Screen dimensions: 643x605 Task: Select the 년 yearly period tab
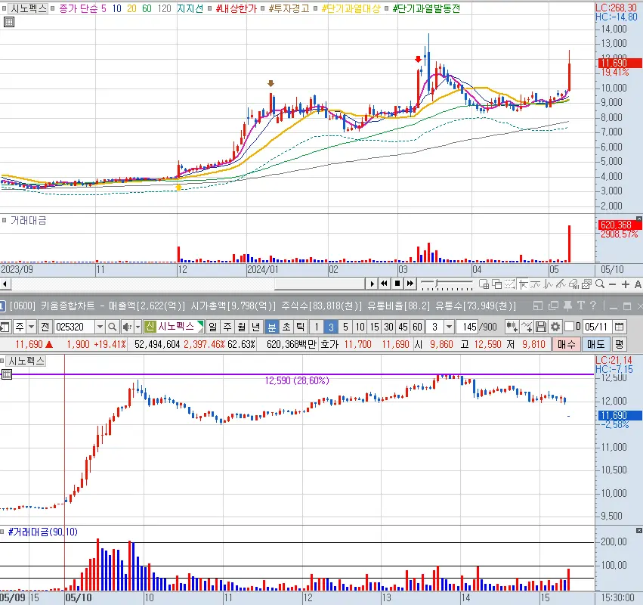[x=256, y=327]
